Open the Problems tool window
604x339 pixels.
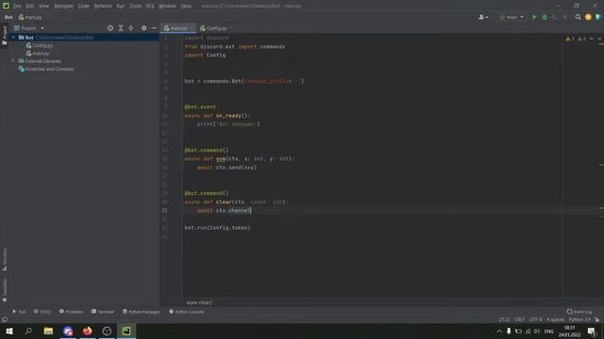pos(72,312)
